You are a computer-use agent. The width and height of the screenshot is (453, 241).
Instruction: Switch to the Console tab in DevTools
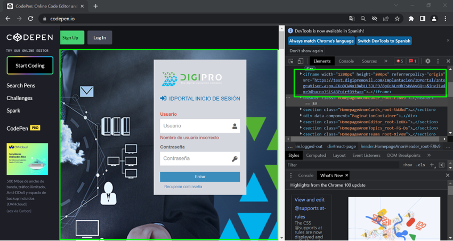click(x=346, y=61)
